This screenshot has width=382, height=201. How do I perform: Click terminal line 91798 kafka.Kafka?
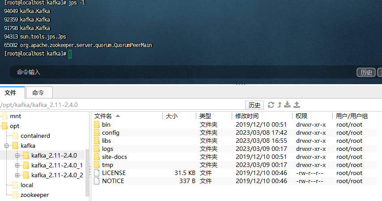tap(27, 28)
